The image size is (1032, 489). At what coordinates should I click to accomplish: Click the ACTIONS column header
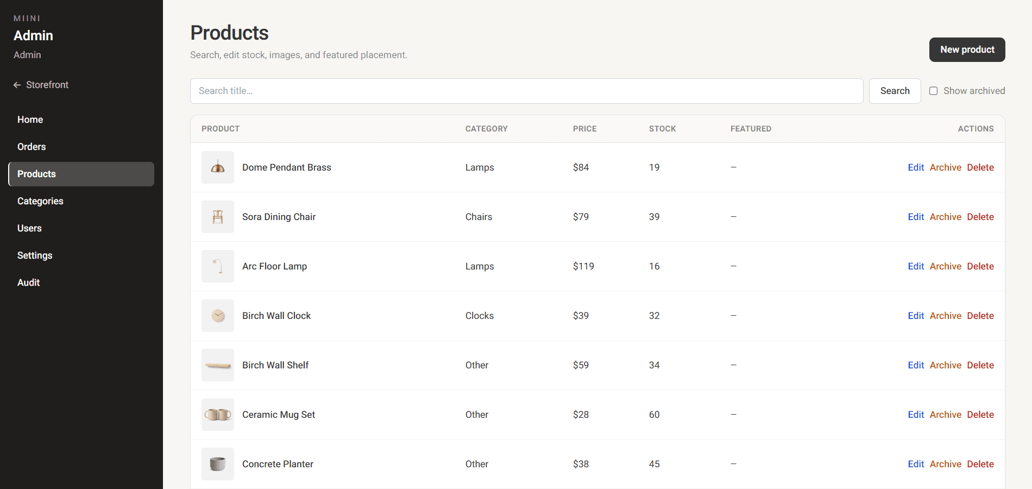click(x=976, y=129)
